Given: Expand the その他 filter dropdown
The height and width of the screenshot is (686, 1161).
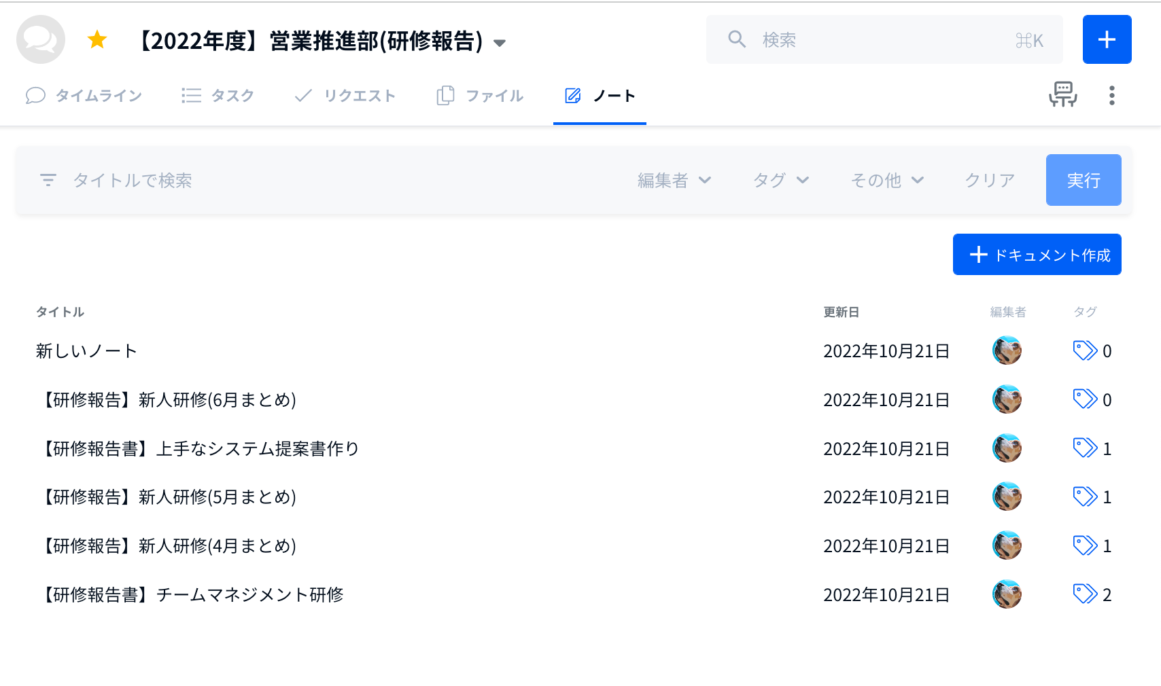Looking at the screenshot, I should (886, 180).
